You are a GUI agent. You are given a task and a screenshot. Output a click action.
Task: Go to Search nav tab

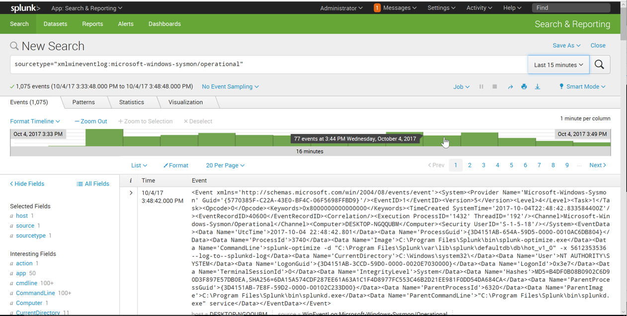[19, 24]
